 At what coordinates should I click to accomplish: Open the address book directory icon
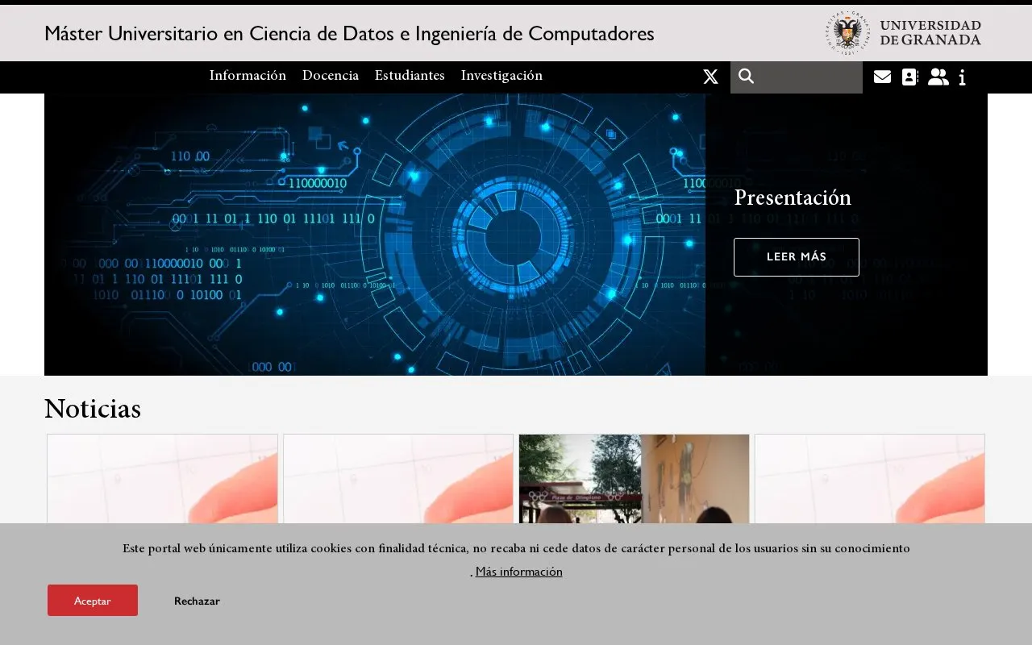pos(910,77)
